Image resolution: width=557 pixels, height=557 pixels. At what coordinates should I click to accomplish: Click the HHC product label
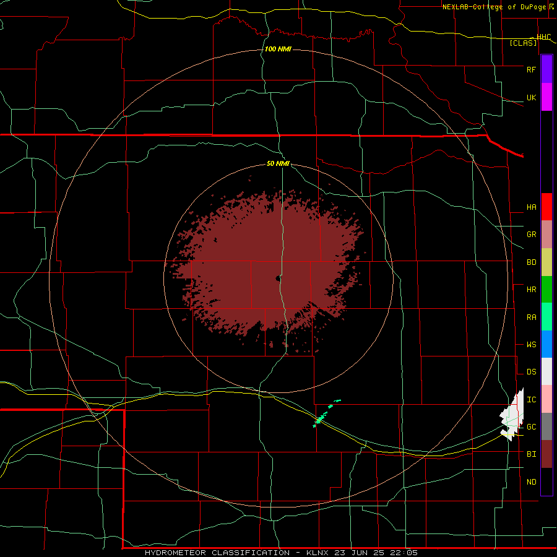tap(543, 37)
